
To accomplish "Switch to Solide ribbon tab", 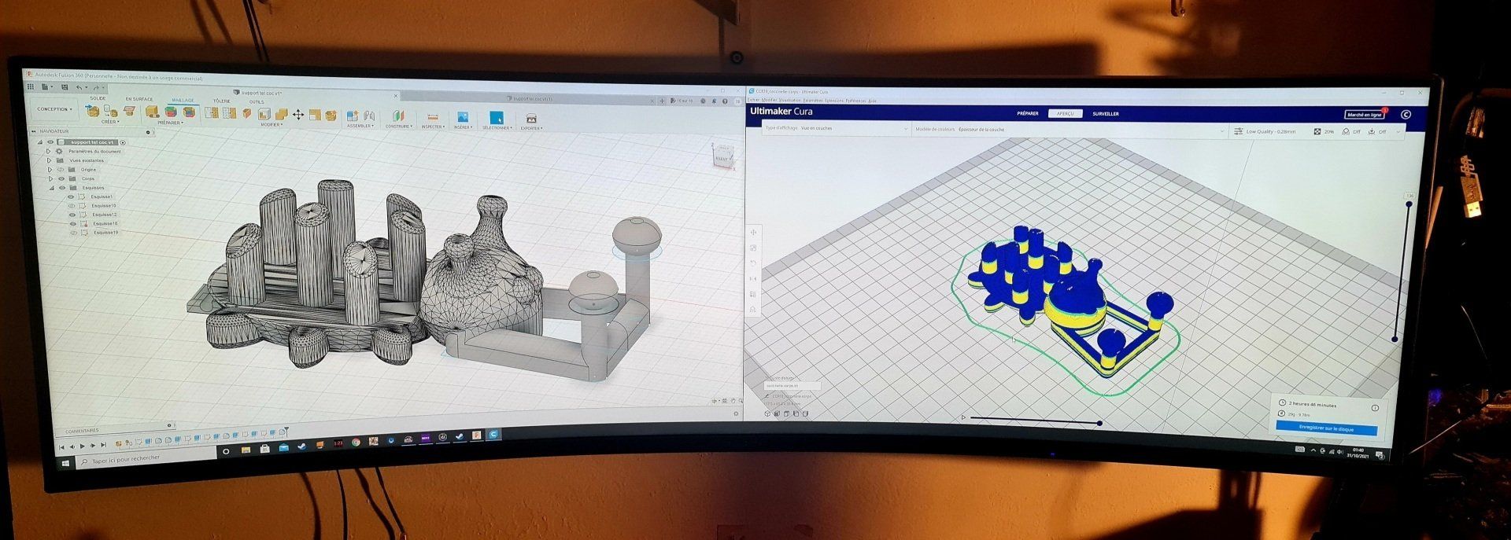I will click(98, 98).
